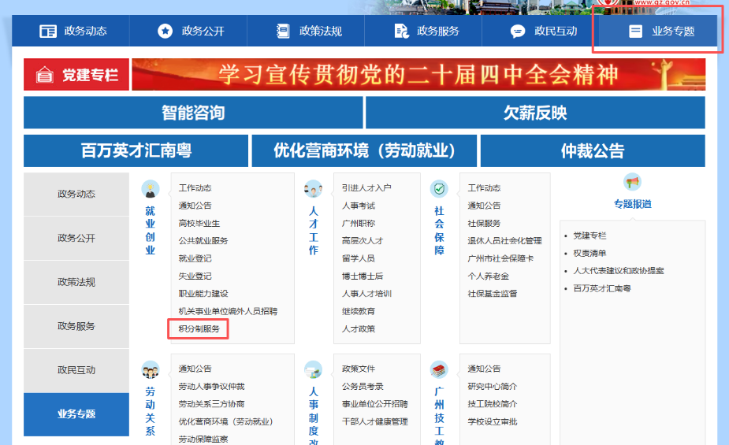Click the 就业创业 lightbulb person icon
The image size is (729, 445).
pyautogui.click(x=151, y=189)
